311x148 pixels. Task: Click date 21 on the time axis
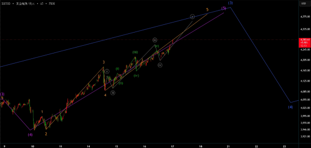pos(229,146)
